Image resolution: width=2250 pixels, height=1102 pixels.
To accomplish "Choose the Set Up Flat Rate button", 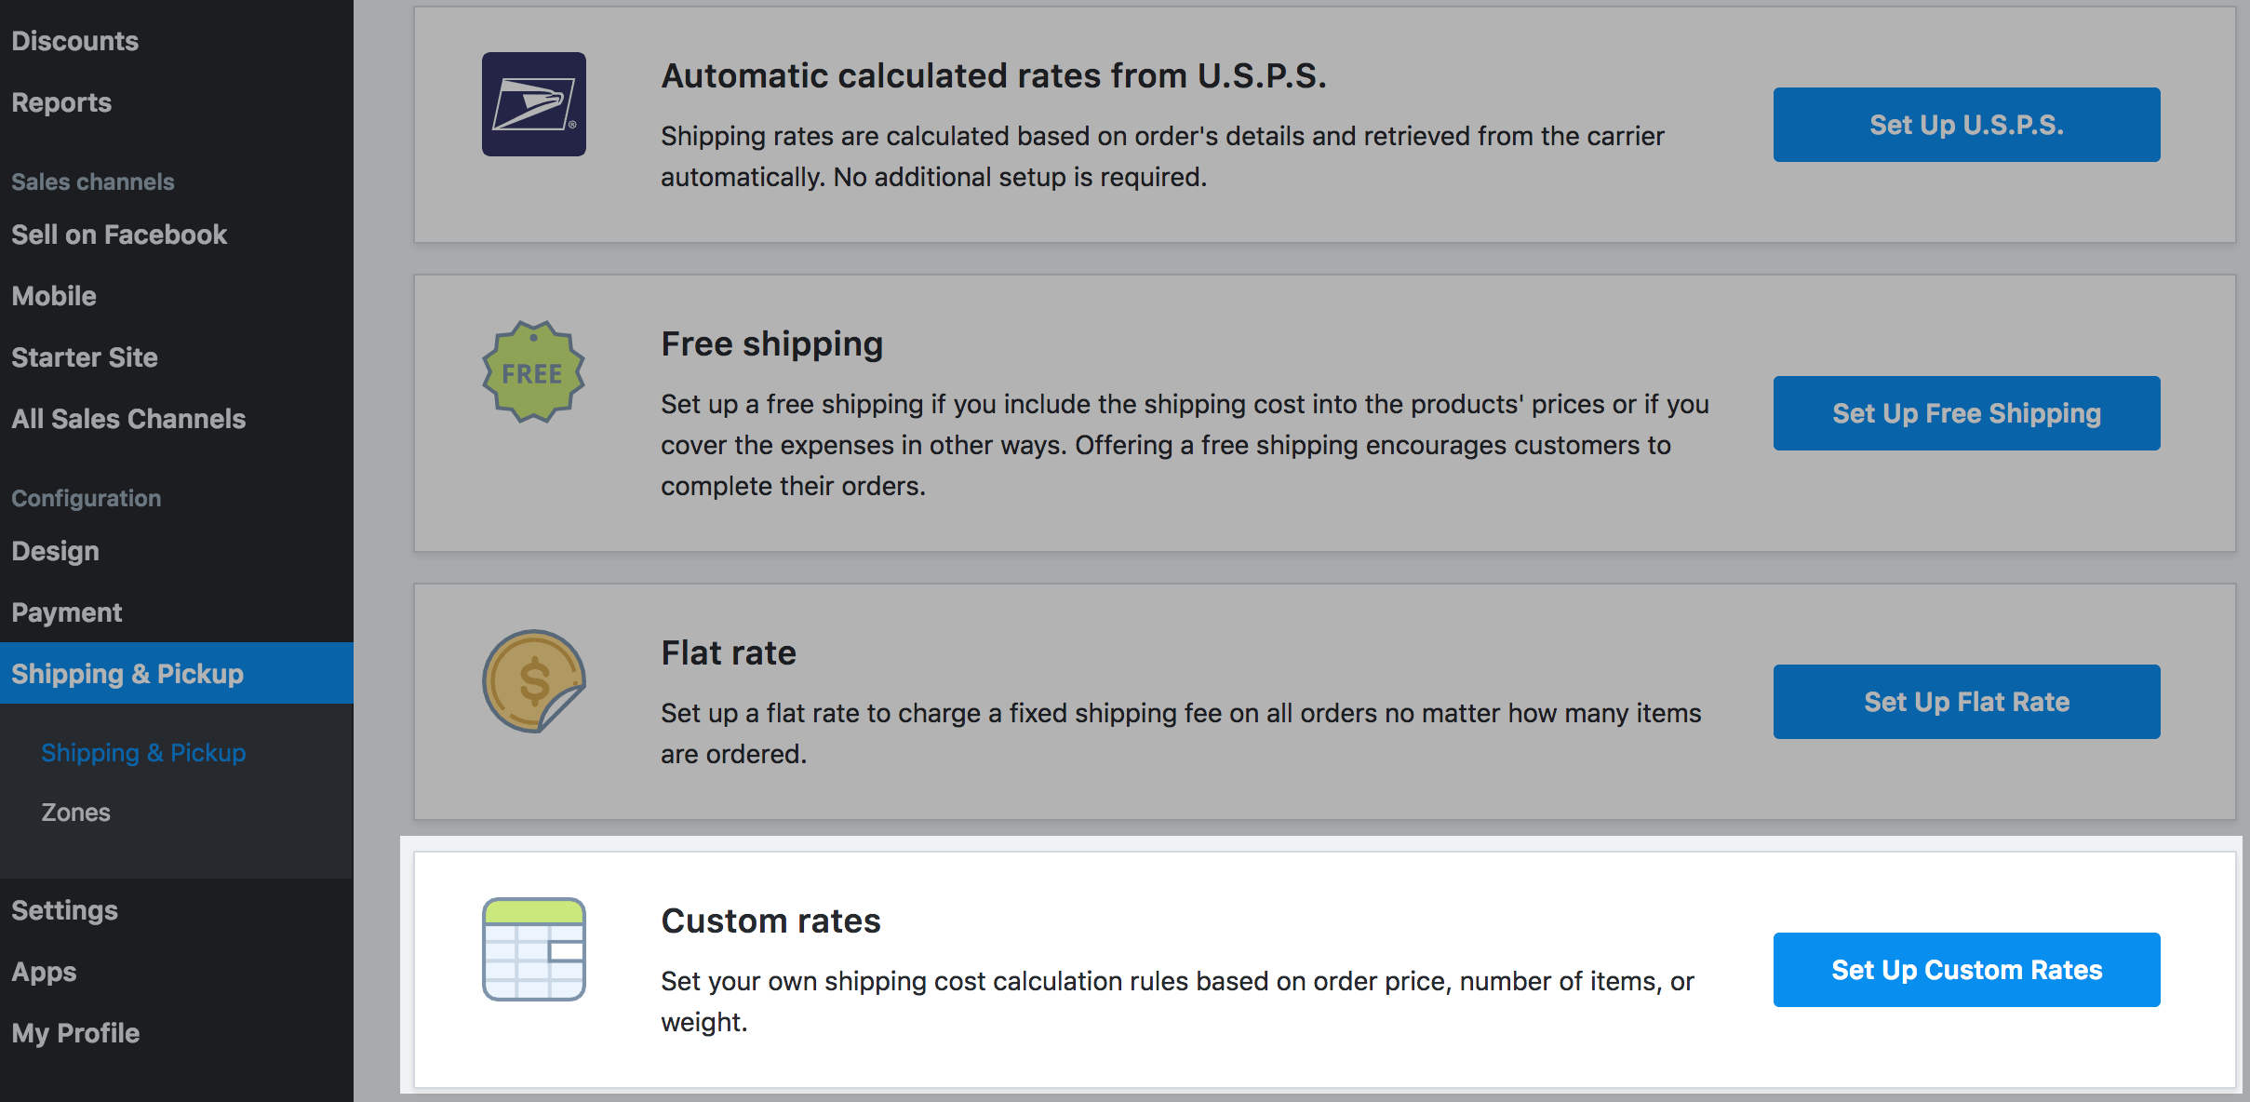I will (x=1966, y=702).
